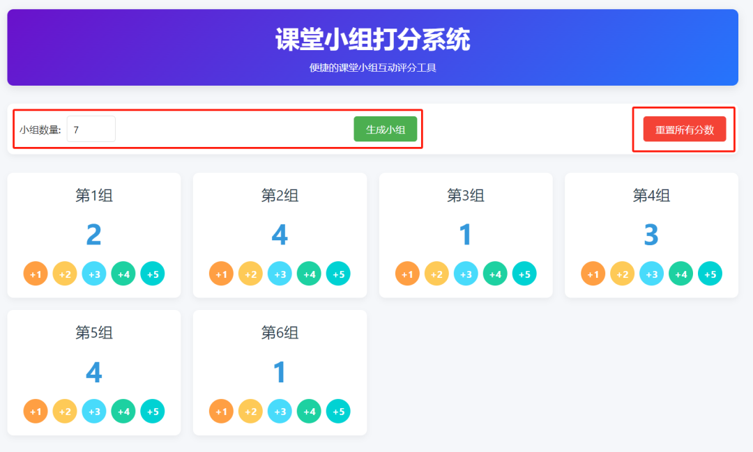Add 3 points to 第1组

pos(94,274)
